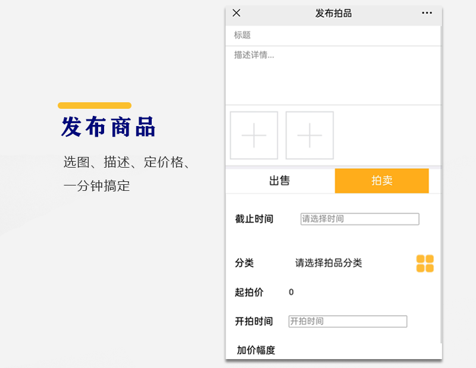Viewport: 476px width, 368px height.
Task: Select the orange 拍卖 tab
Action: point(381,181)
